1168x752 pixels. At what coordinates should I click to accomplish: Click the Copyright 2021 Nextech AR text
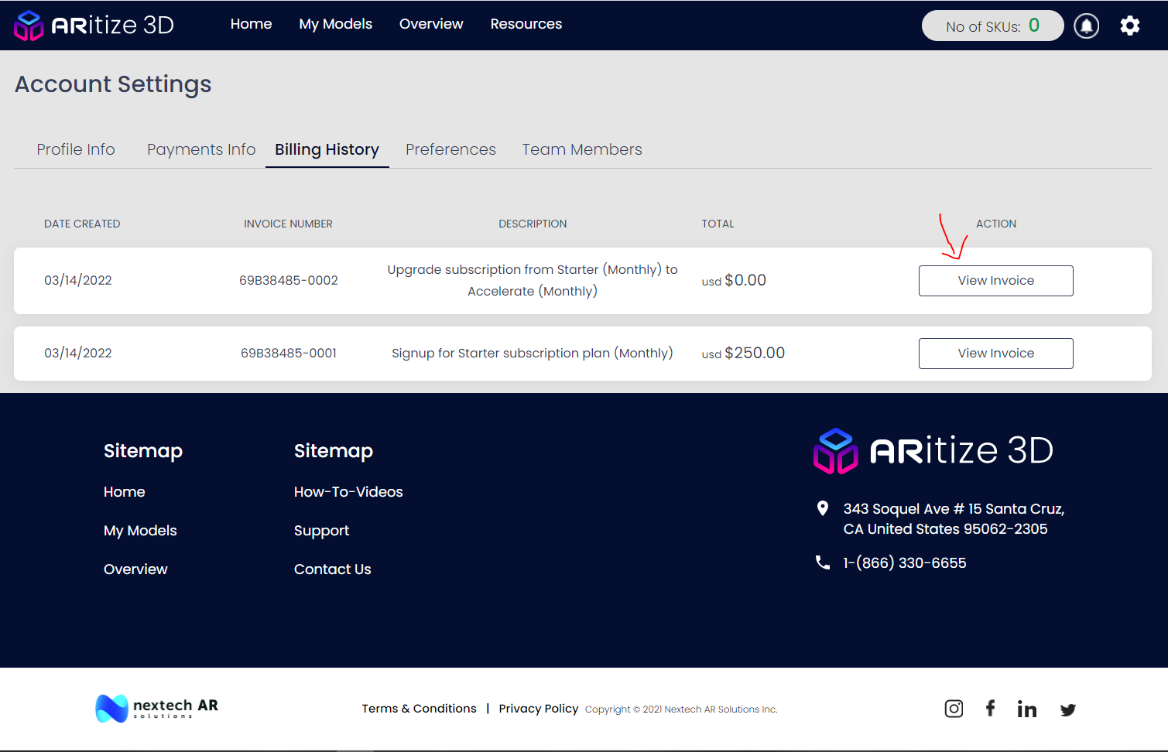681,709
